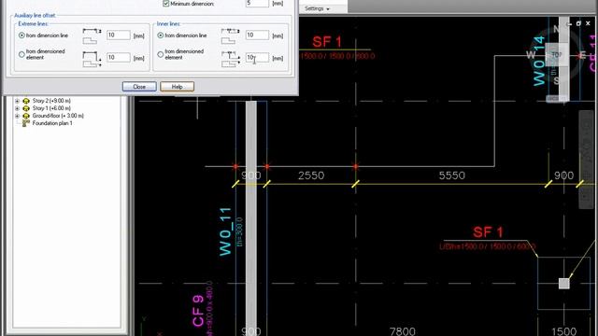
Task: Edit Extreme lines dimensioned element offset field
Action: click(x=119, y=58)
